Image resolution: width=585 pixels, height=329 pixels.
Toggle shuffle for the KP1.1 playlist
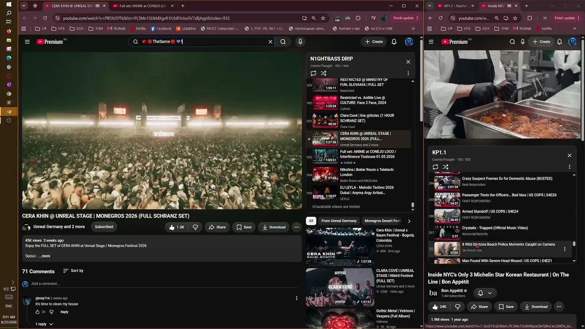tap(446, 167)
